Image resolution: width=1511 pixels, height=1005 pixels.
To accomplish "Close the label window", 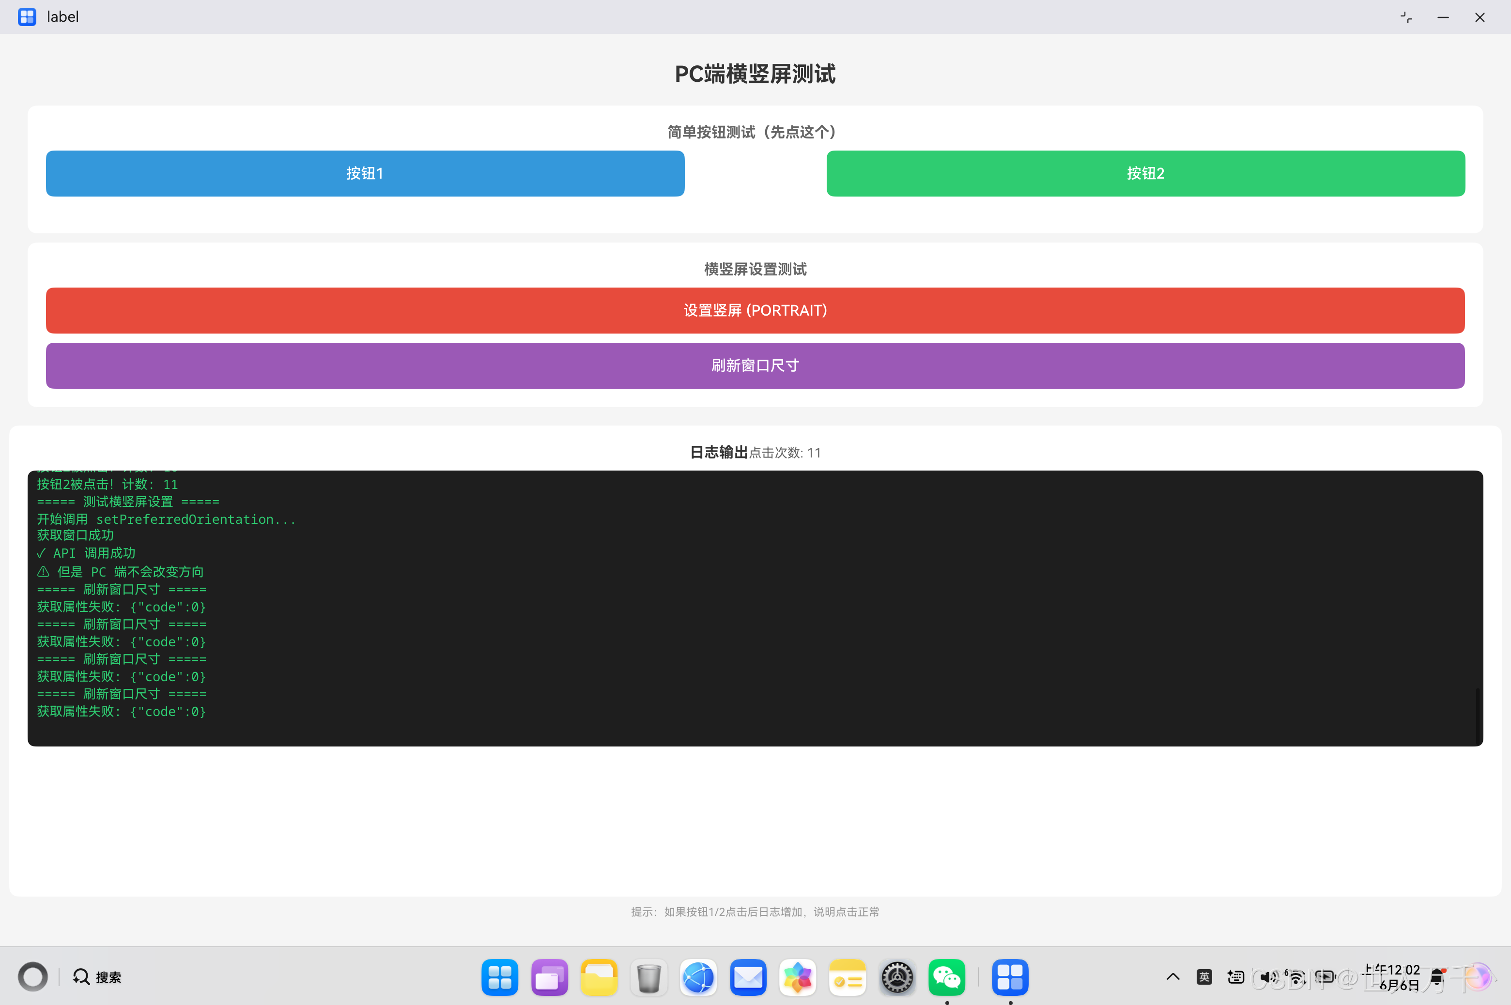I will point(1480,17).
